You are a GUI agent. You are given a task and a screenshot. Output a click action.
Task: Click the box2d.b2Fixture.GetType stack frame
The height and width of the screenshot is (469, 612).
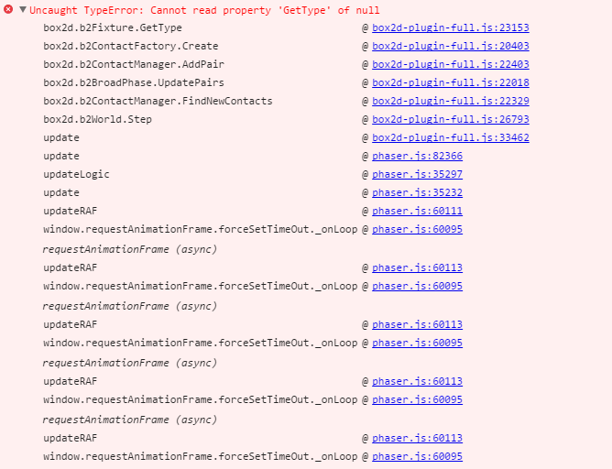[x=113, y=27]
